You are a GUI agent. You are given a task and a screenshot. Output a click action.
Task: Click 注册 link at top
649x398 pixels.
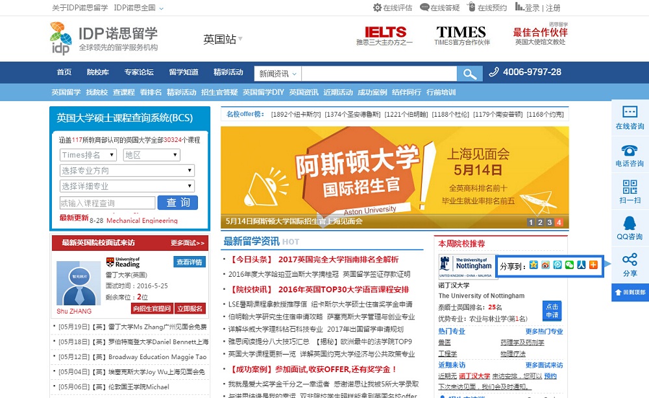tap(553, 8)
